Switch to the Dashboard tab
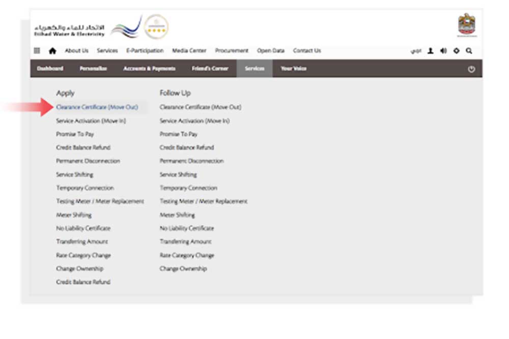Image resolution: width=509 pixels, height=339 pixels. coord(50,69)
